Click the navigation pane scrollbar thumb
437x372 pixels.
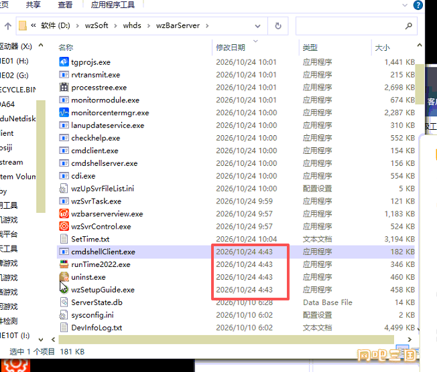coord(41,157)
